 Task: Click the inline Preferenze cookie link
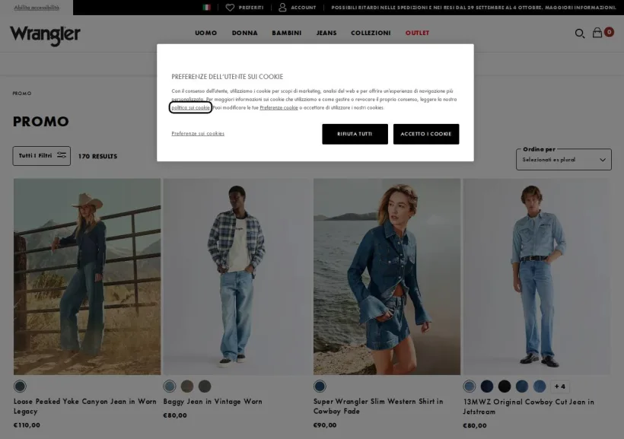tap(279, 107)
